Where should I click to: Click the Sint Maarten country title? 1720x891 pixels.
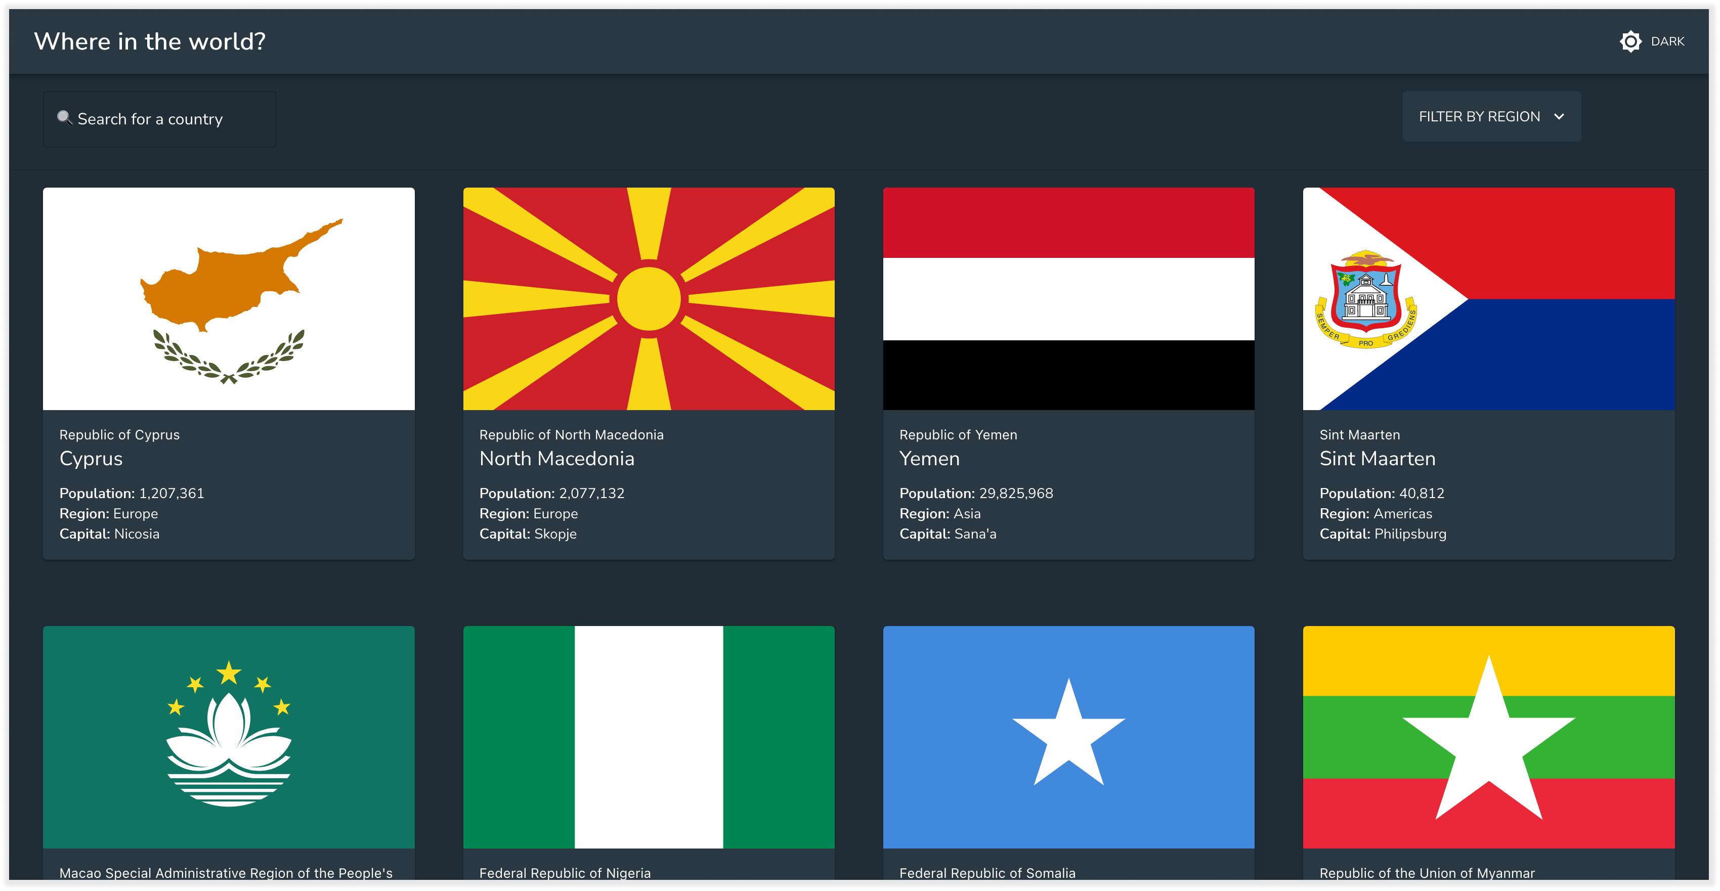(1377, 459)
